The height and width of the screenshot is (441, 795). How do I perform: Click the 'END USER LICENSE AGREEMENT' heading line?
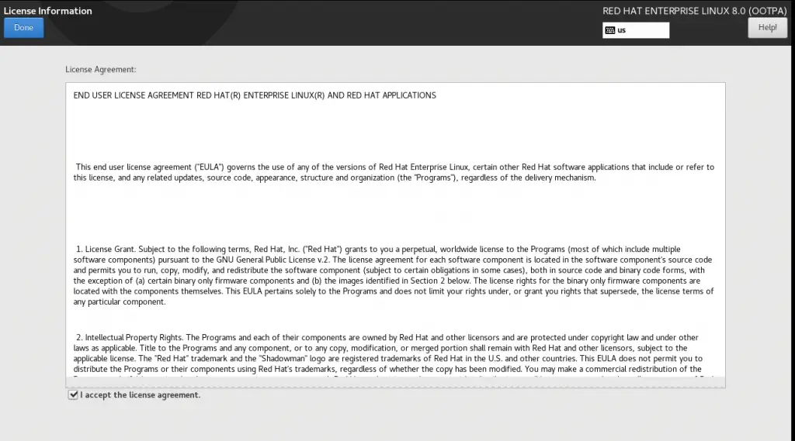coord(255,95)
